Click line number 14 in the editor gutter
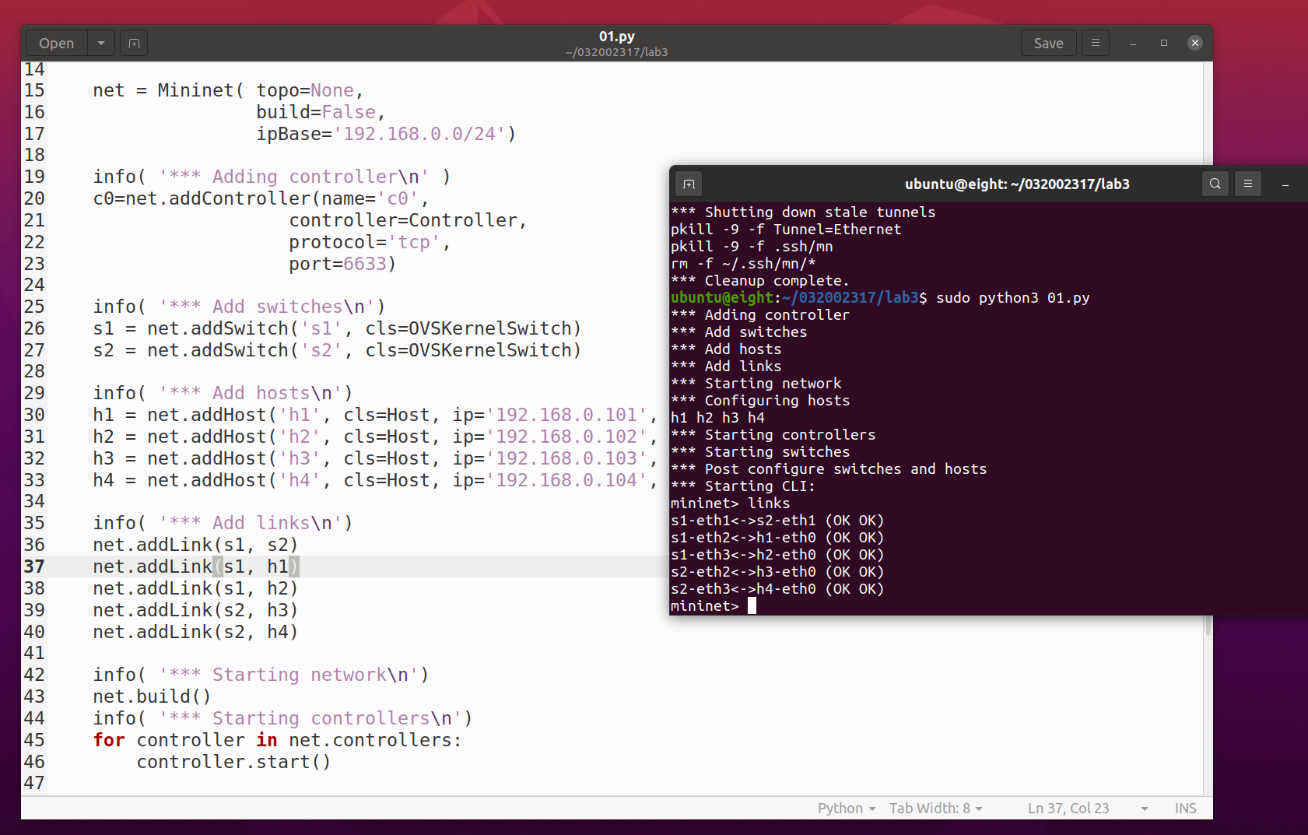 click(x=34, y=69)
